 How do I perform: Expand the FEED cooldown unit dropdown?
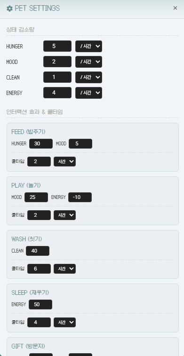click(x=65, y=162)
